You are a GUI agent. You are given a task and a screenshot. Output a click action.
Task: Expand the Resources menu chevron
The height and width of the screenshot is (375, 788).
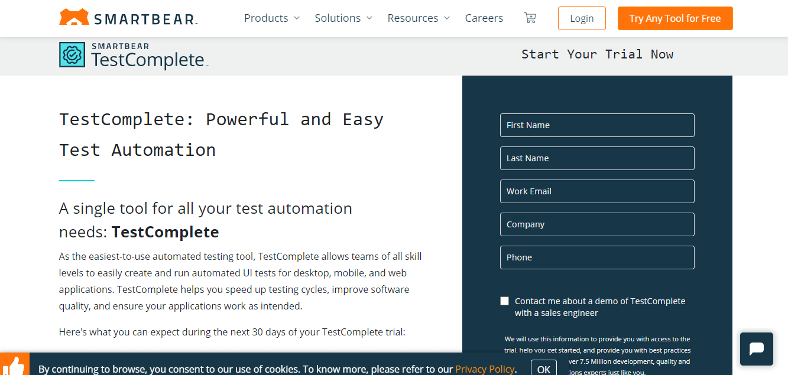[447, 18]
